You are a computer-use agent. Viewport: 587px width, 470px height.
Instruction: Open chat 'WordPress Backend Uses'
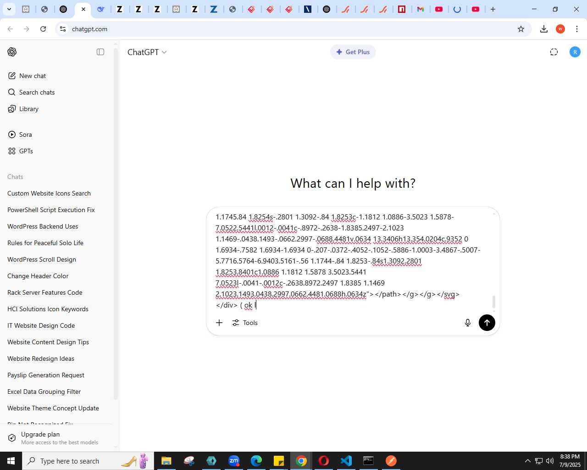pos(43,226)
